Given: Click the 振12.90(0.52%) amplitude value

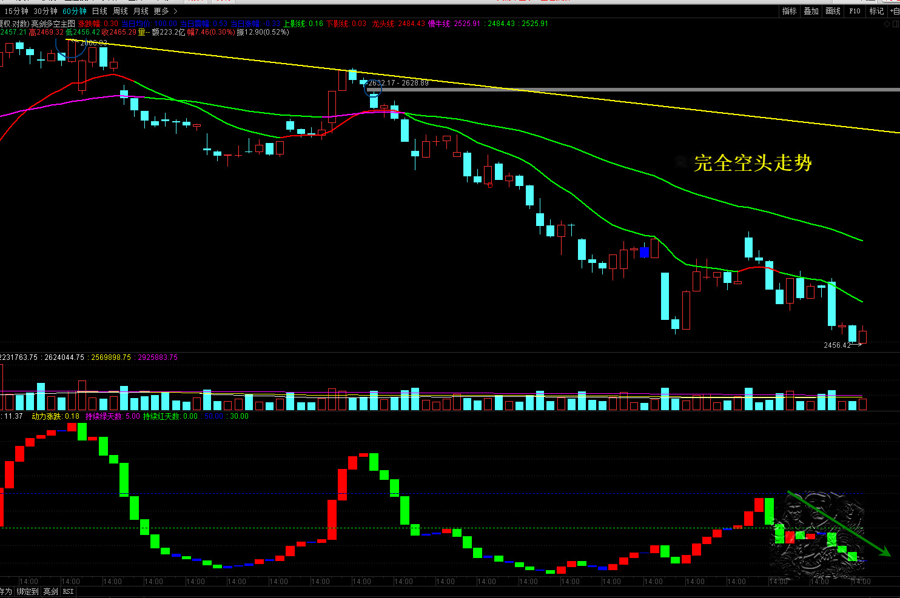Looking at the screenshot, I should point(263,32).
